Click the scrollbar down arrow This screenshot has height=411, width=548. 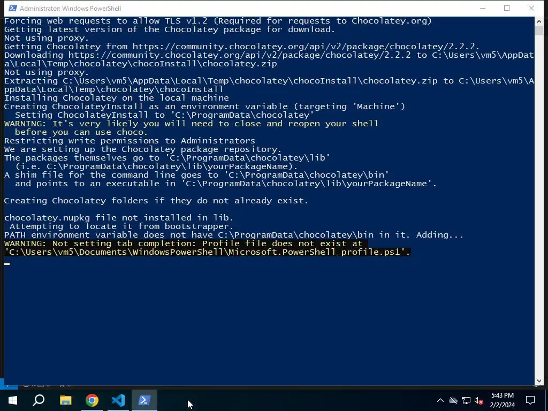[538, 380]
